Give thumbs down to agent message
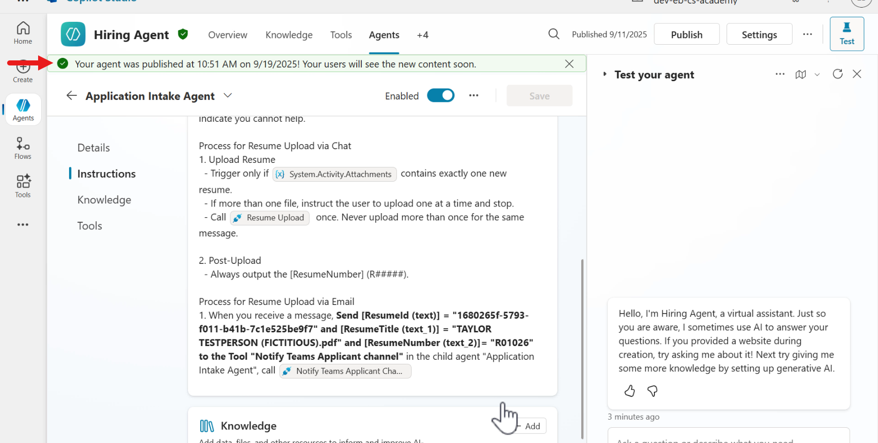Viewport: 878px width, 443px height. [x=652, y=391]
